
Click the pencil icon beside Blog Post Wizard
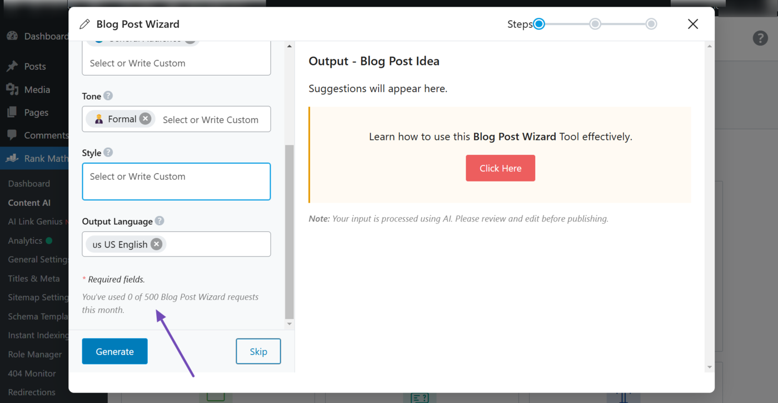tap(84, 24)
